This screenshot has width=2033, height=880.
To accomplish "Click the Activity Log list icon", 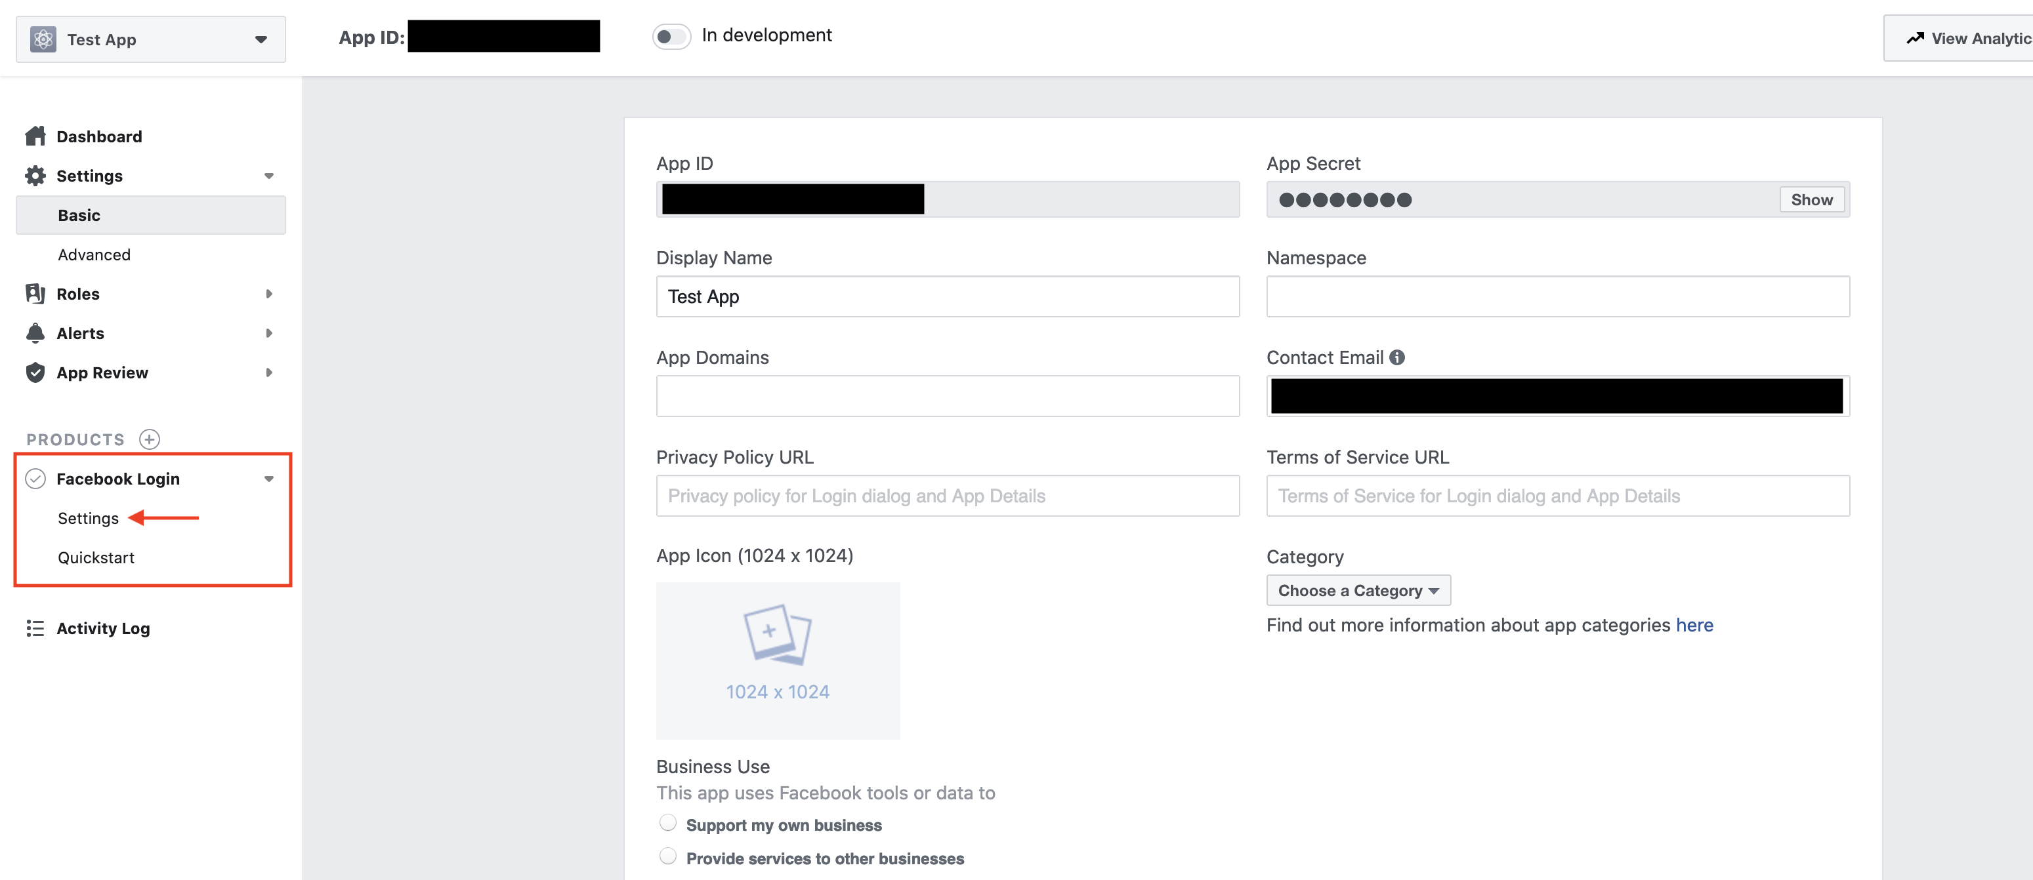I will [35, 628].
